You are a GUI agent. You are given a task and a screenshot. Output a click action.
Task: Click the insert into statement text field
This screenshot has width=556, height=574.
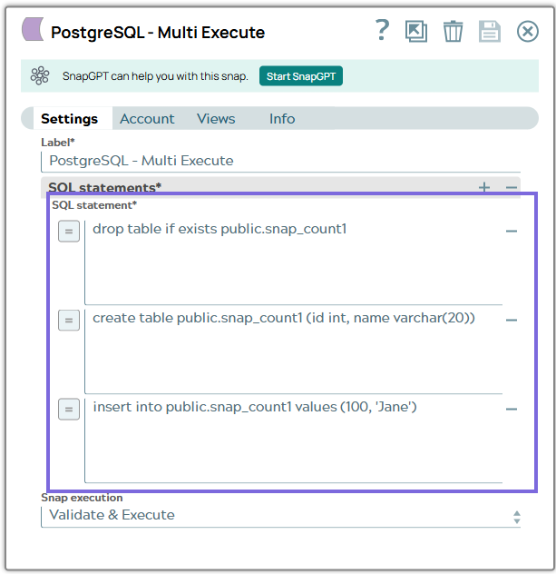click(x=294, y=440)
